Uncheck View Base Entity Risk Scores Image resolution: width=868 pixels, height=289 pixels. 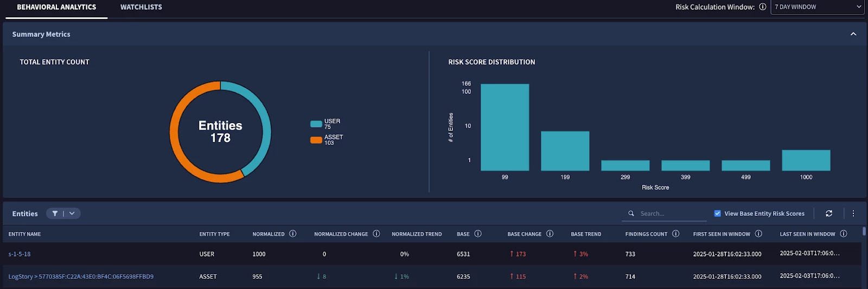pyautogui.click(x=718, y=214)
